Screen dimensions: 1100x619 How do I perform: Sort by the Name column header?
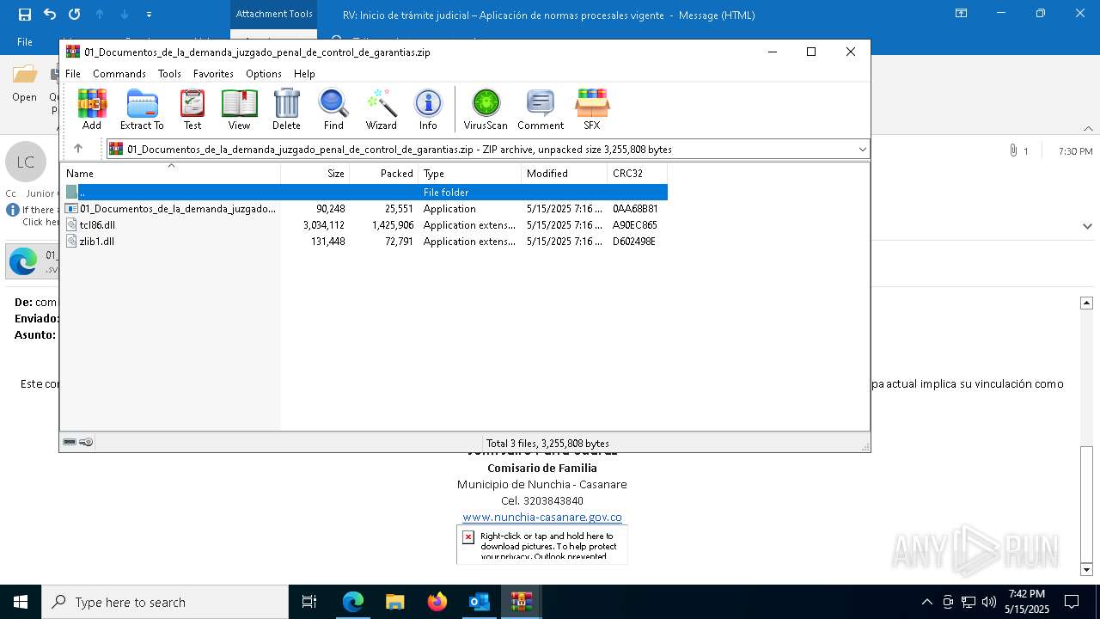click(170, 174)
